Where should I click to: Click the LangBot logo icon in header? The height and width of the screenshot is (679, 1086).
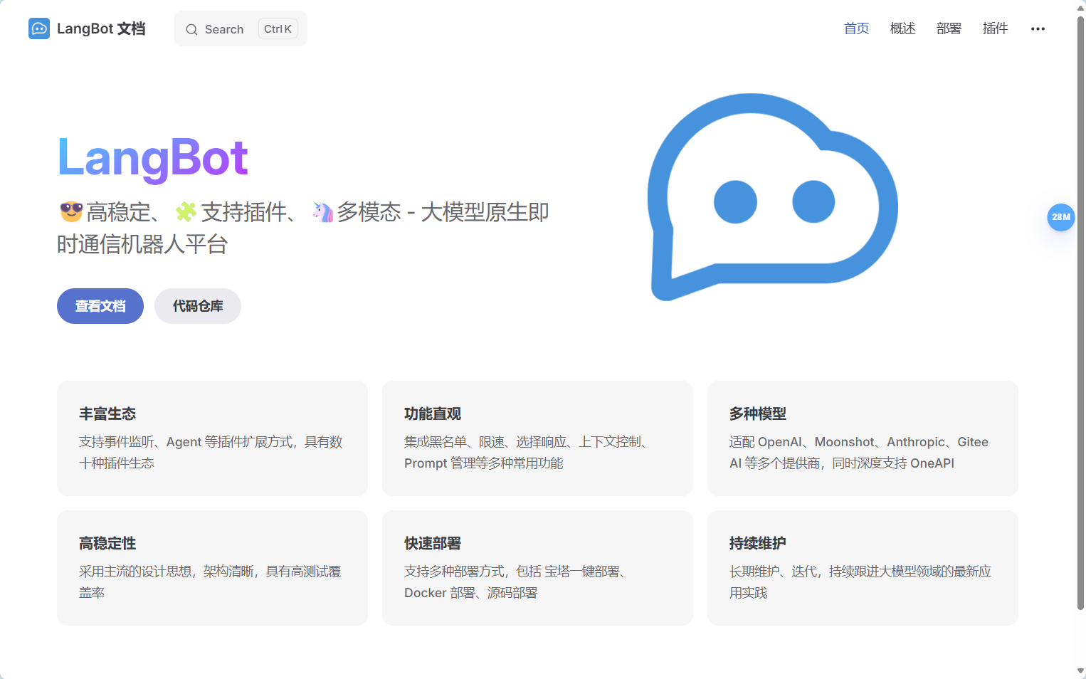39,28
